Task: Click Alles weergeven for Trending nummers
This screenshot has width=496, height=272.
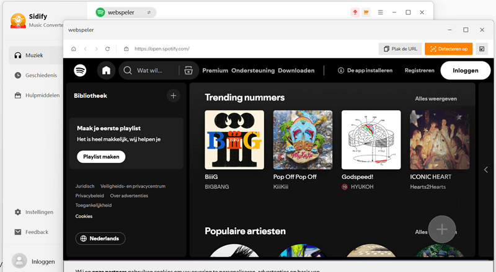Action: coord(436,99)
